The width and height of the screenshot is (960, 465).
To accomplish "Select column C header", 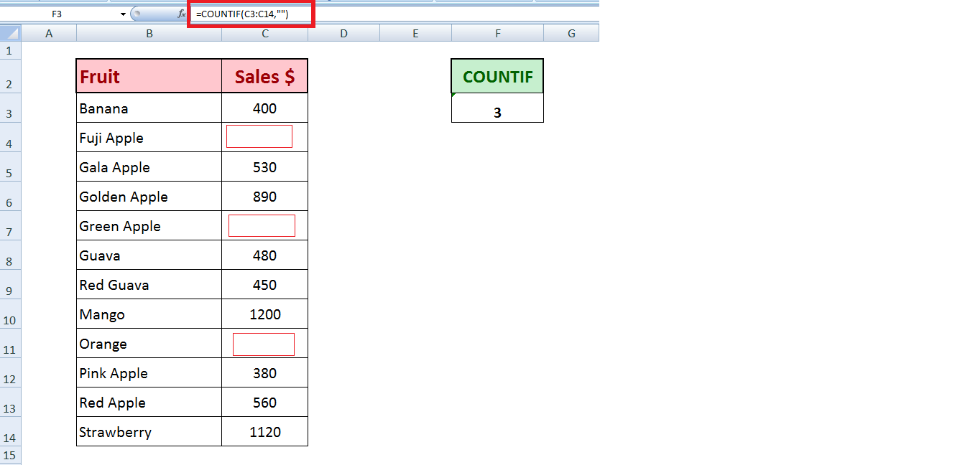I will point(264,33).
